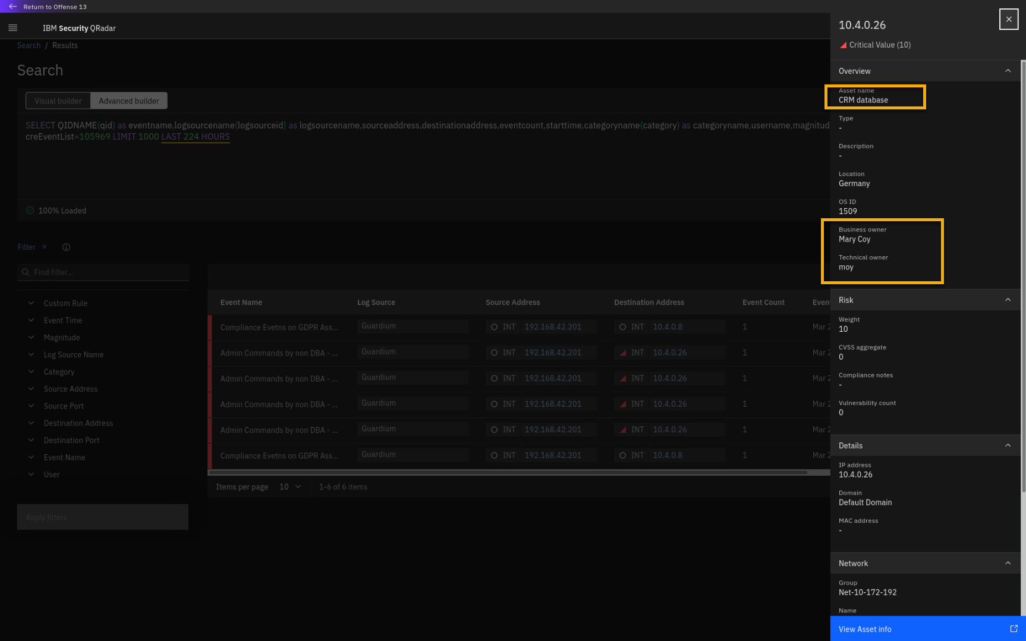1026x641 pixels.
Task: Click destination 10.4.0.8 in last row
Action: point(668,455)
